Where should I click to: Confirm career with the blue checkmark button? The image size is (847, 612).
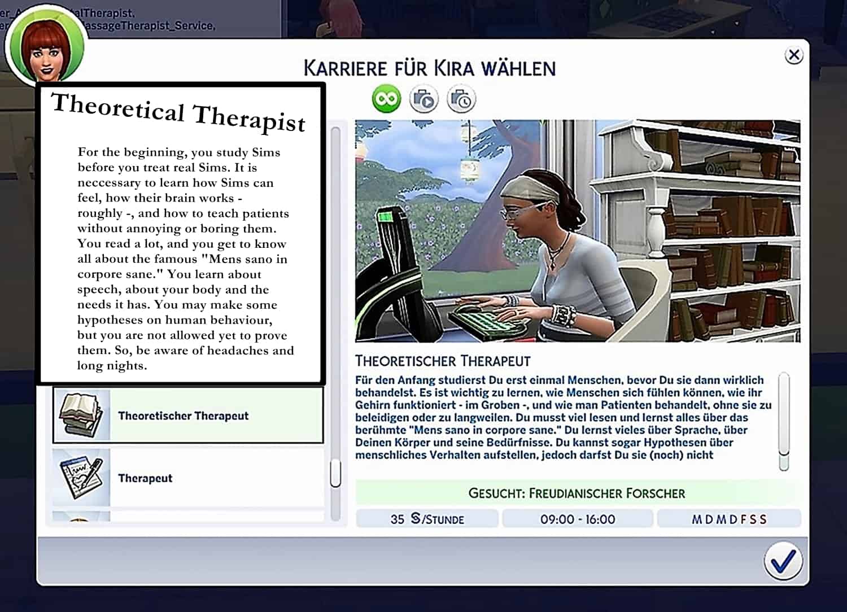click(783, 561)
